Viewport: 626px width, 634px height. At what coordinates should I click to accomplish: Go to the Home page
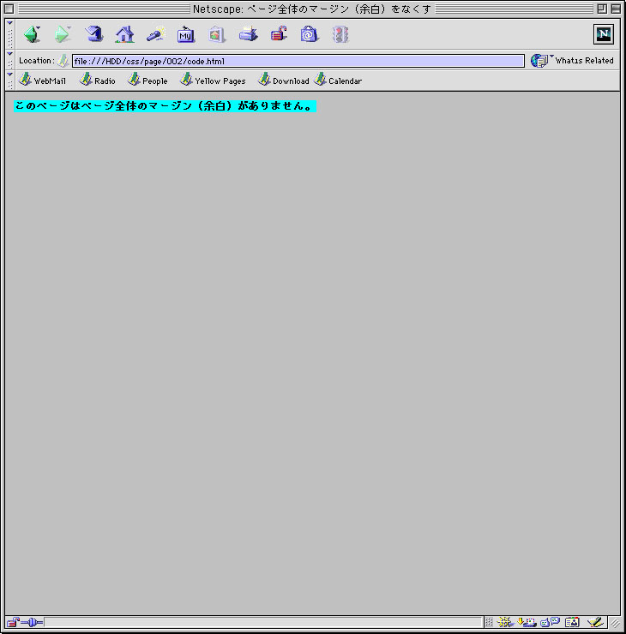tap(124, 34)
